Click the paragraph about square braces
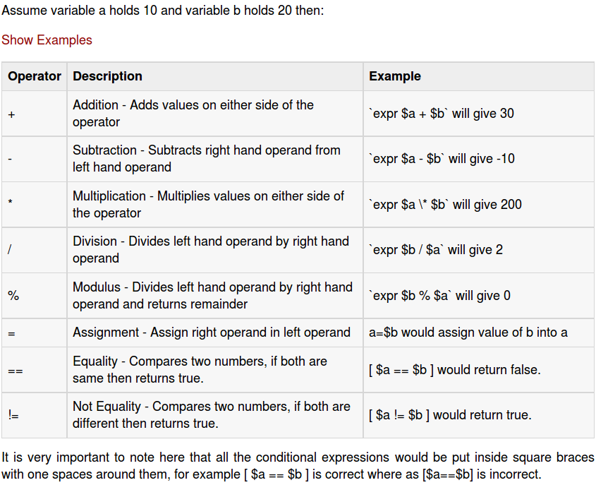596x485 pixels. [x=298, y=466]
